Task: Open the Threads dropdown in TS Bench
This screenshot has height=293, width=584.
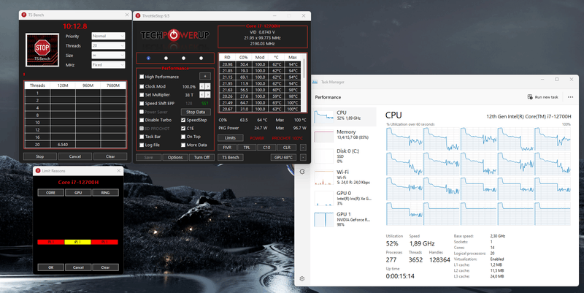Action: (x=108, y=46)
